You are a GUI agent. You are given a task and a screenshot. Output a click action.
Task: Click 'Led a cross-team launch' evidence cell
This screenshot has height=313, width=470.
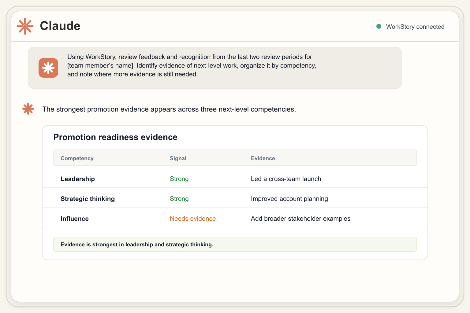[286, 179]
